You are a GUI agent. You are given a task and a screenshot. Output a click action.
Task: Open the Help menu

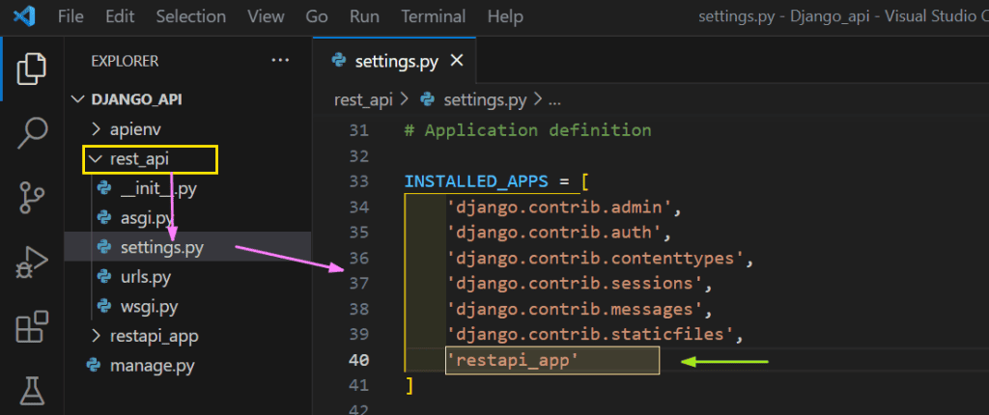coord(505,15)
